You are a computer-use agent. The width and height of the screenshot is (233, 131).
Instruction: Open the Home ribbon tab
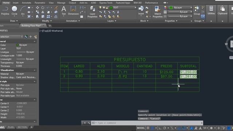pyautogui.click(x=6, y=3)
